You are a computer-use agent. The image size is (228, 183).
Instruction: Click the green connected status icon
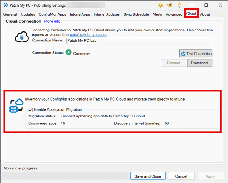(68, 53)
